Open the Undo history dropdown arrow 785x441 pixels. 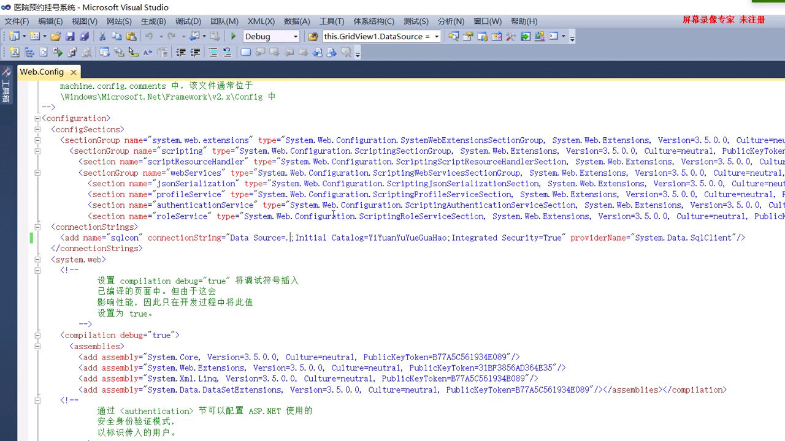tap(161, 37)
